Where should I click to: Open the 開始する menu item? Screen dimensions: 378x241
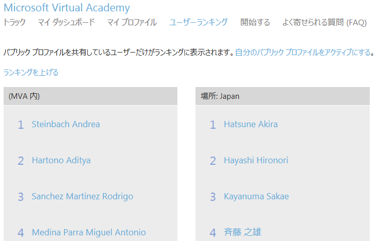click(x=255, y=22)
